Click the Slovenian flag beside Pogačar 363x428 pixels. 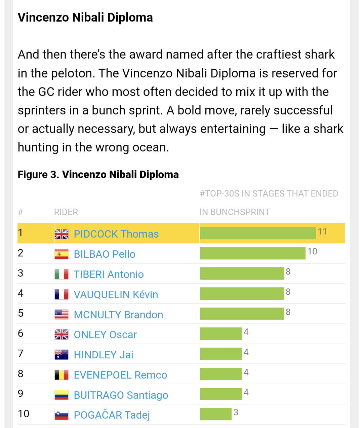tap(62, 415)
